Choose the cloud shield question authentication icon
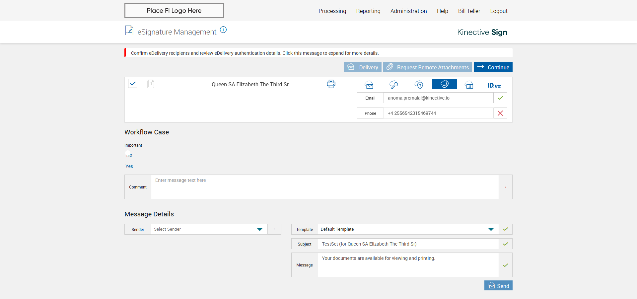Image resolution: width=637 pixels, height=299 pixels. (419, 85)
